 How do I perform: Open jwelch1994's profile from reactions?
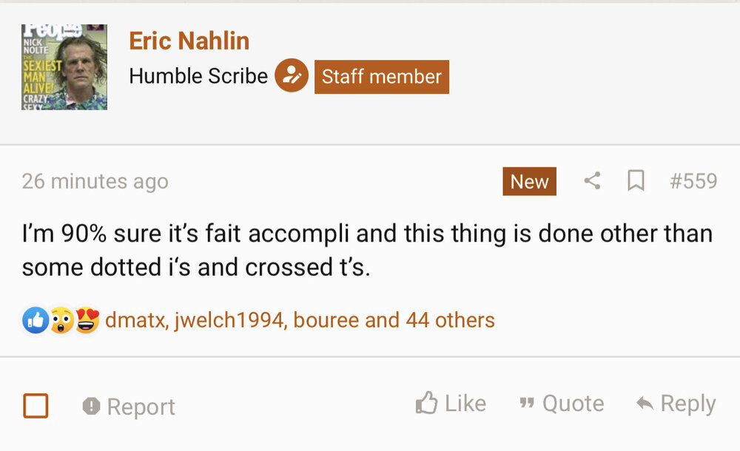coord(230,320)
